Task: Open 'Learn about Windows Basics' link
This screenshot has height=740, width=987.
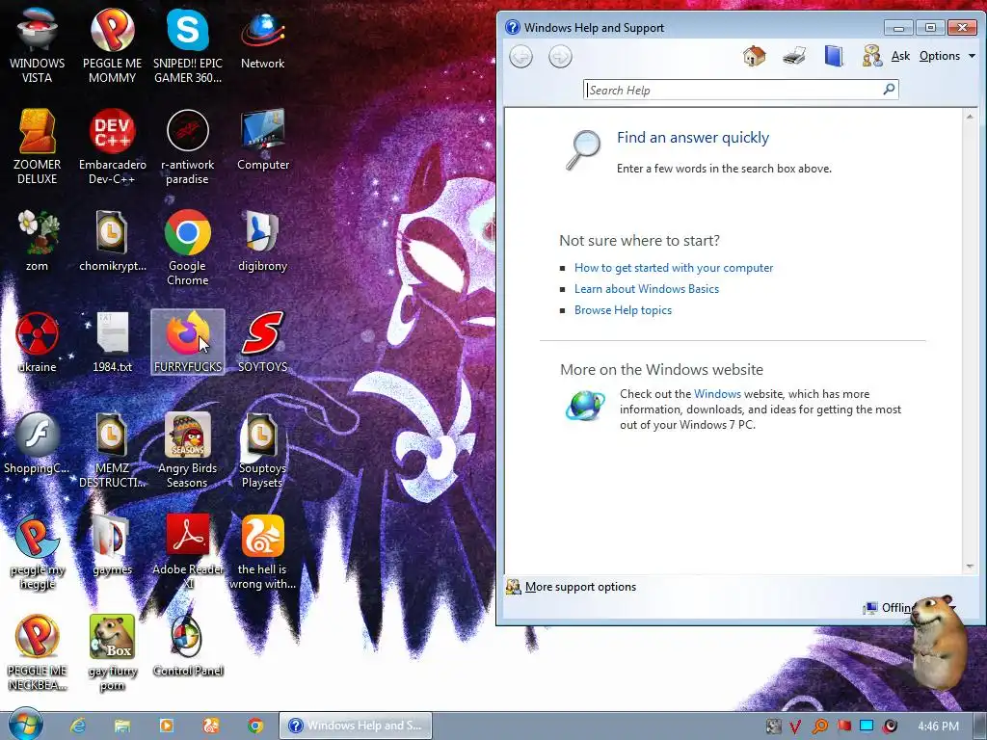Action: click(647, 289)
